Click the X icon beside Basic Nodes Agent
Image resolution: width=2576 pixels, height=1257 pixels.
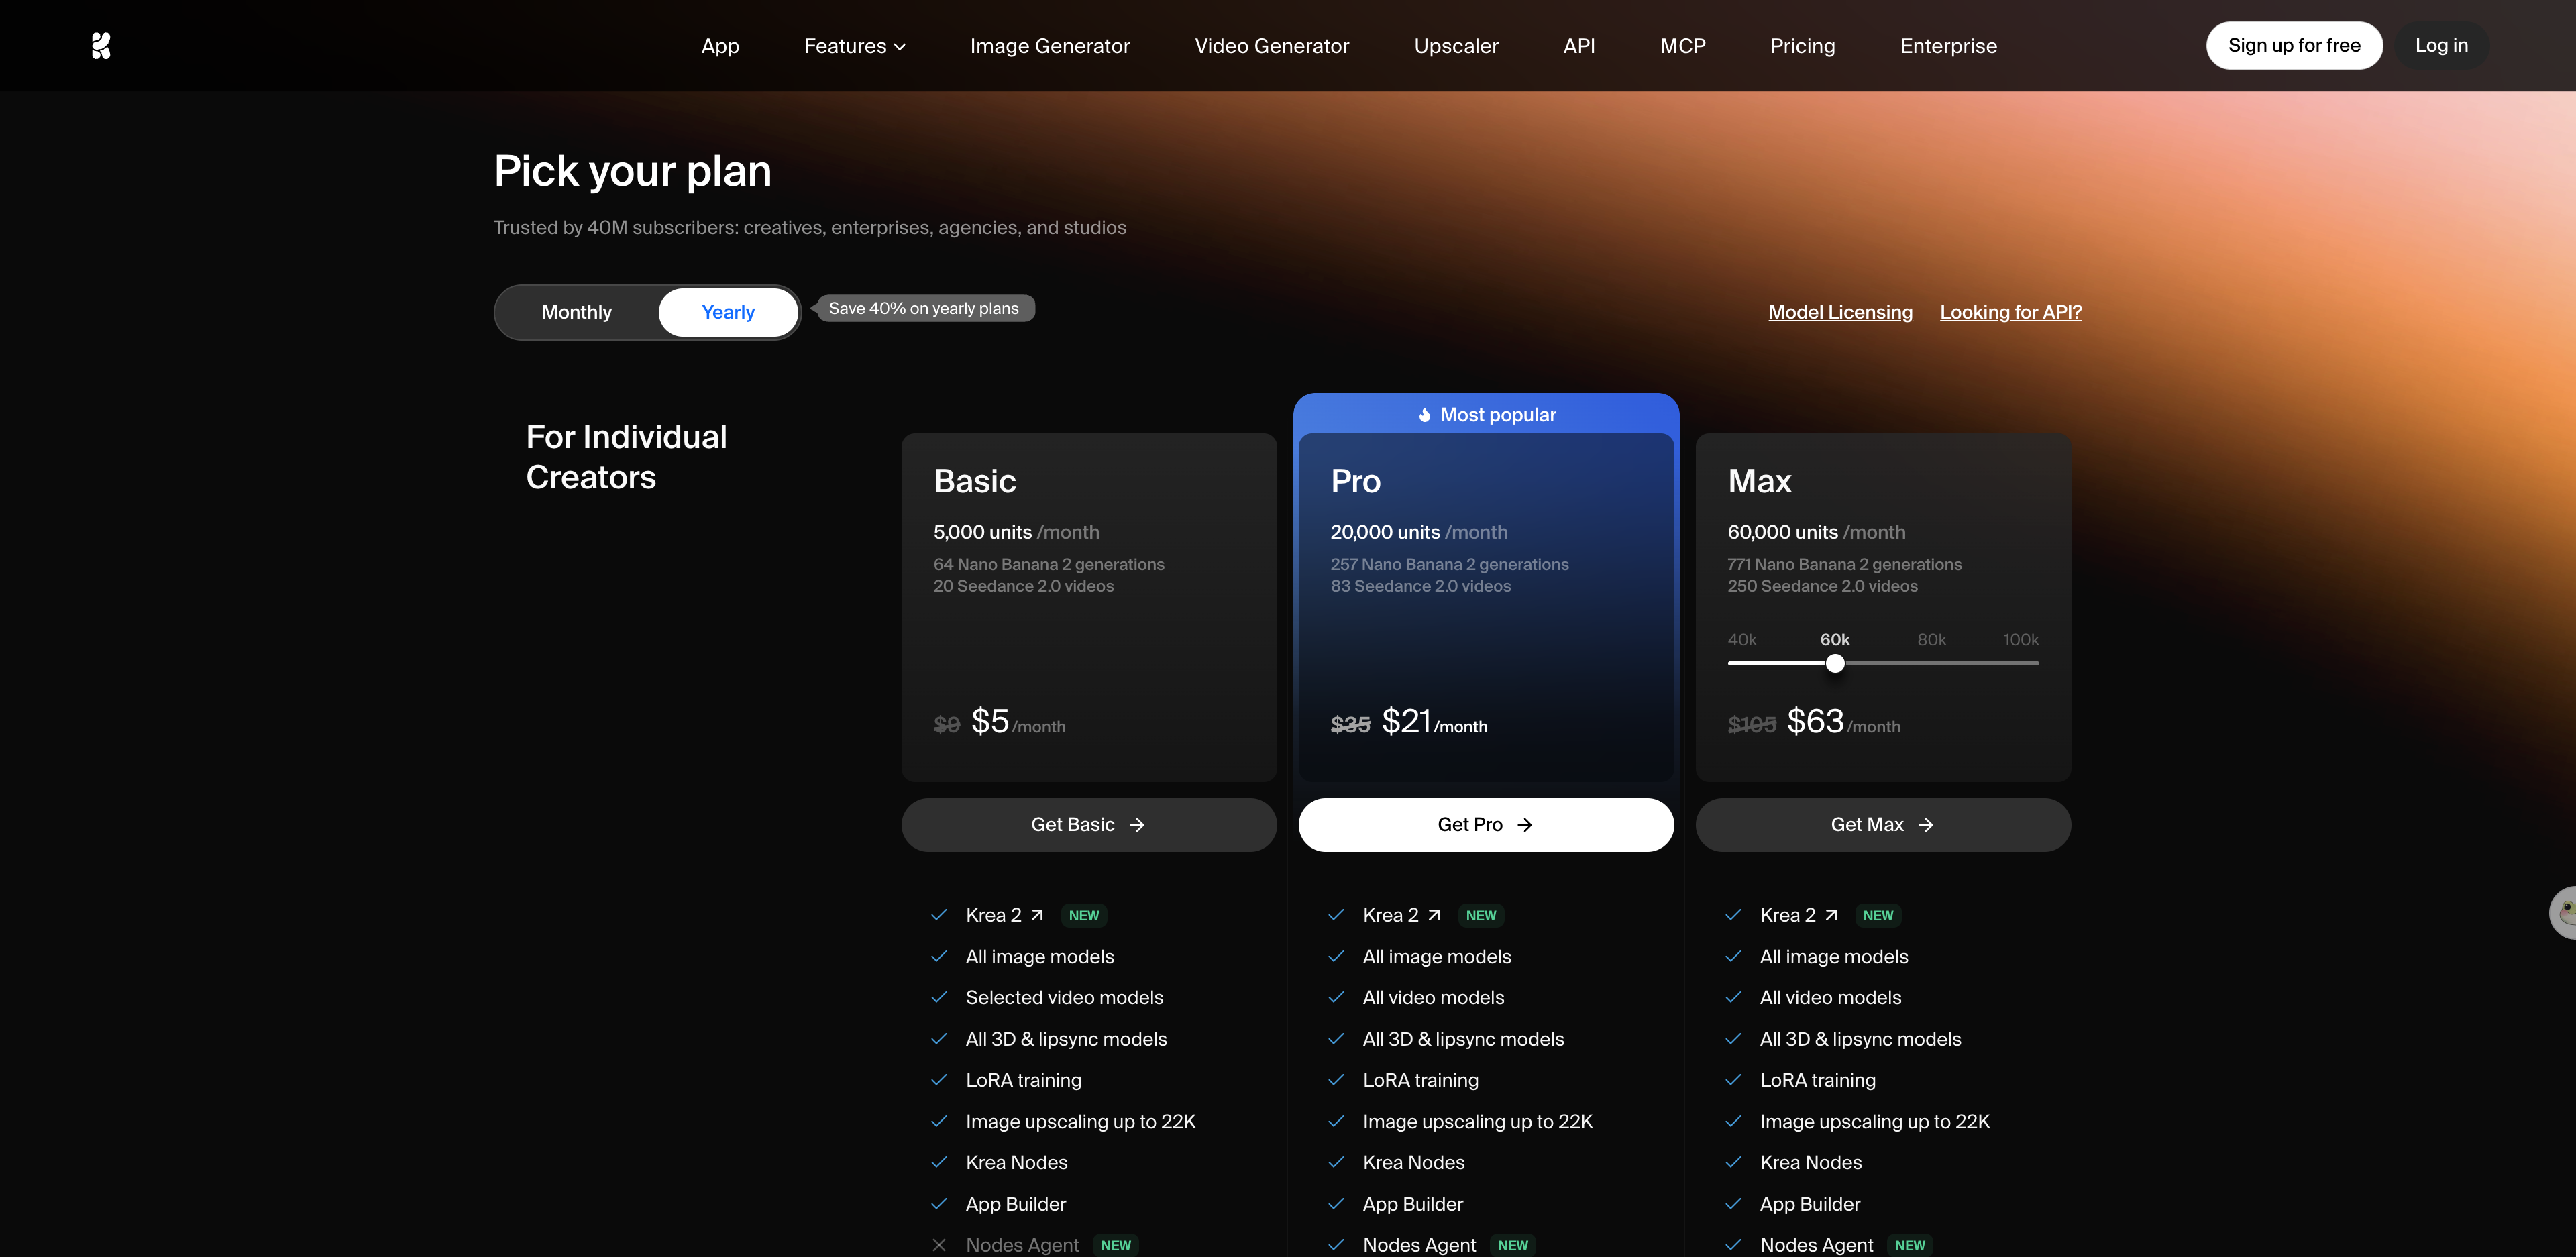pos(939,1245)
